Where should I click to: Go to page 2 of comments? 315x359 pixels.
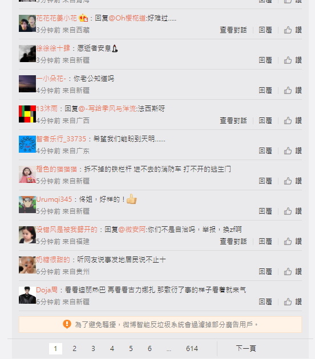pos(75,349)
